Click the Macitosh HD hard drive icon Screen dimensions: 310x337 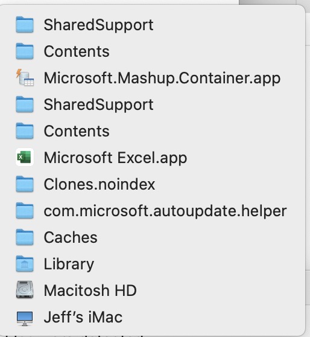point(25,290)
